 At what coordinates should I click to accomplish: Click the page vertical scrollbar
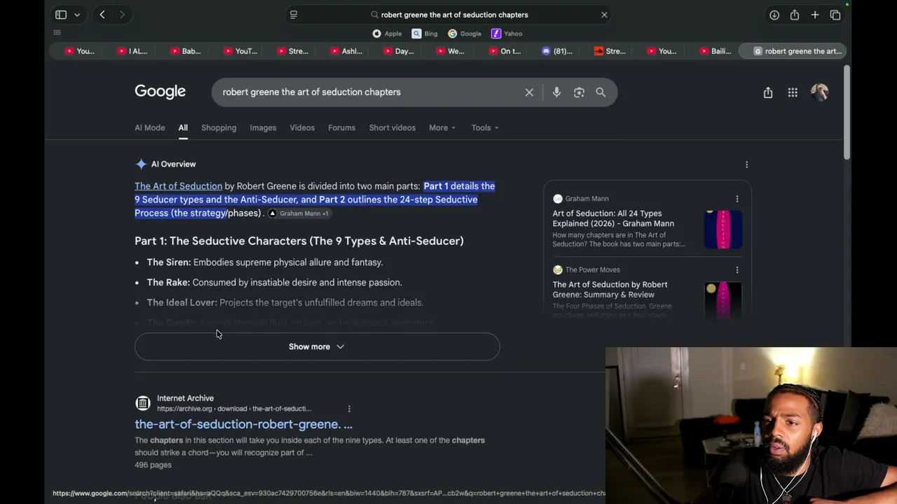tap(847, 112)
